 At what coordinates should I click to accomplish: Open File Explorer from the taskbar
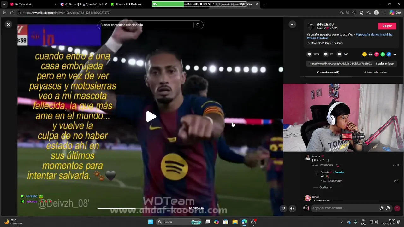pos(235,222)
